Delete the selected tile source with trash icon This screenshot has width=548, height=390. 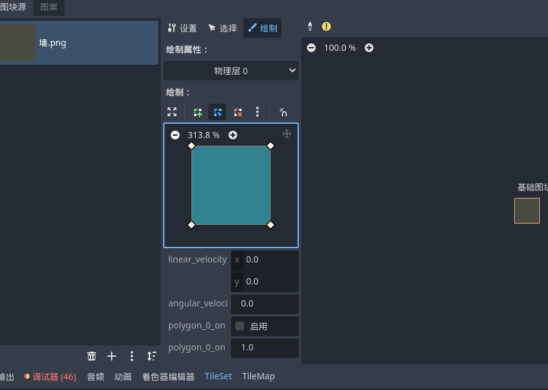point(92,356)
